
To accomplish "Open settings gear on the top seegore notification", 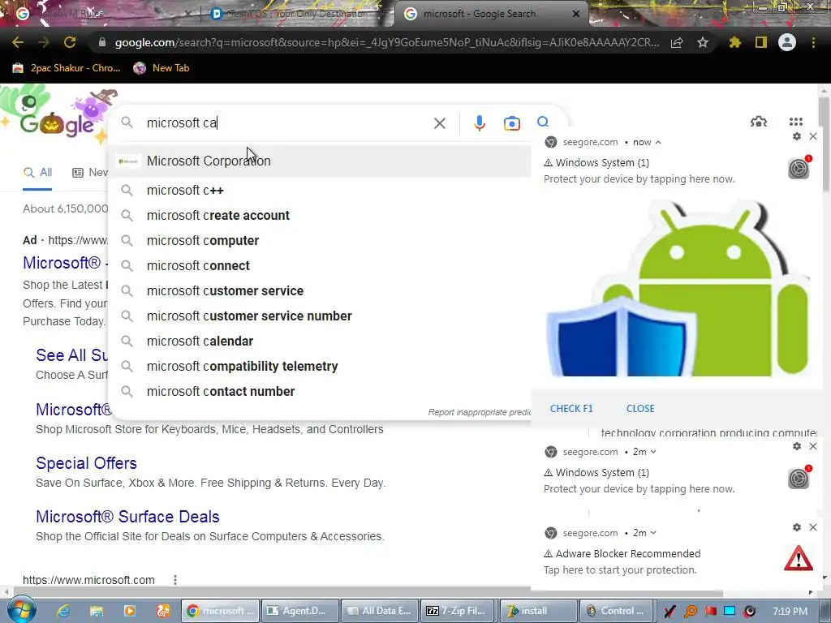I will pos(797,136).
